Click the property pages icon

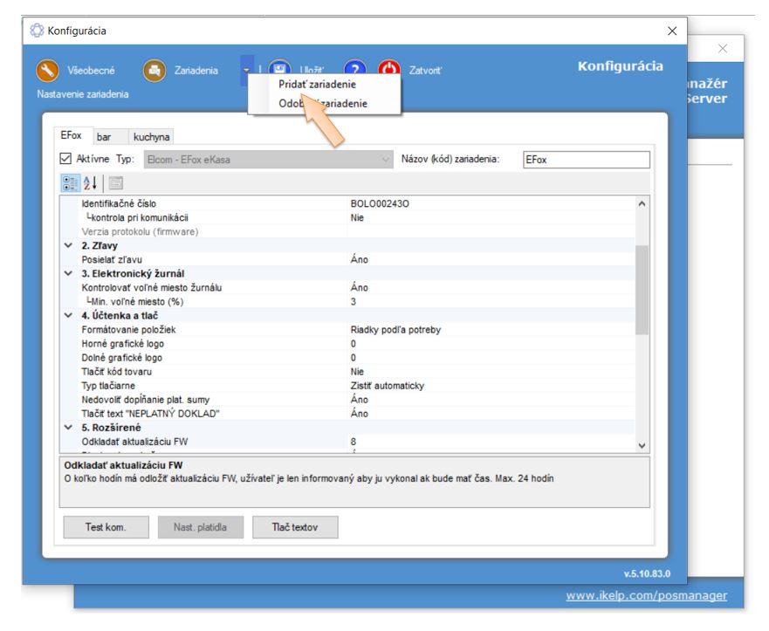coord(117,182)
